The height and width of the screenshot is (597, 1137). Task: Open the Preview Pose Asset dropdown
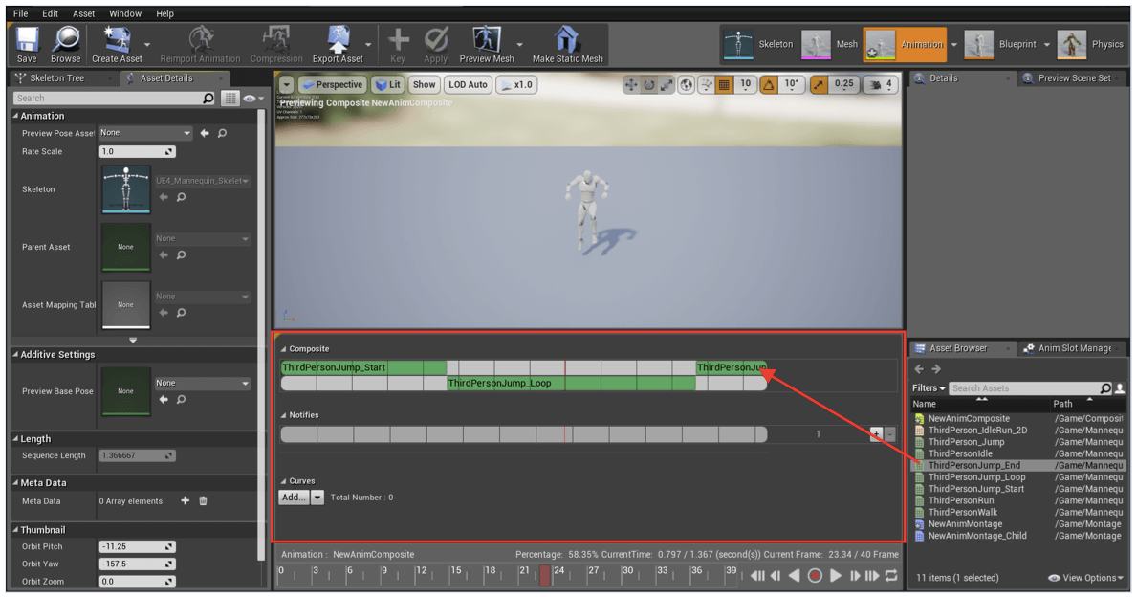[x=145, y=133]
